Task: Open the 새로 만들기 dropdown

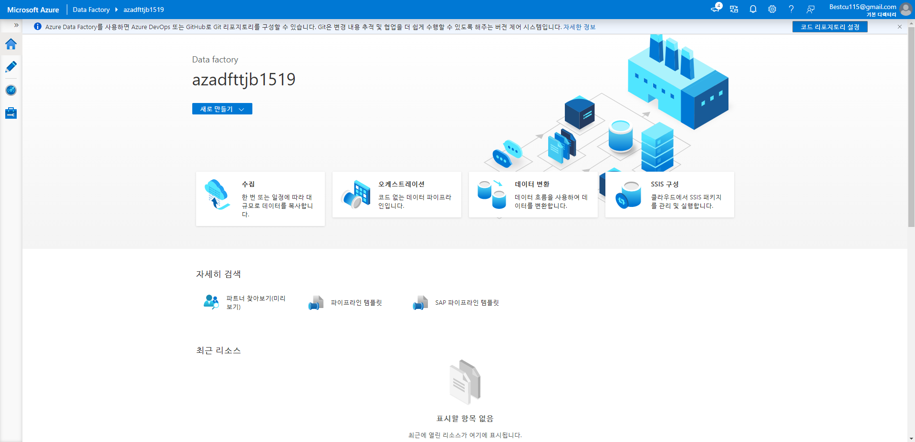Action: (x=222, y=109)
